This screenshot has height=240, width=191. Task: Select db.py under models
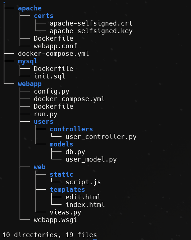75,152
